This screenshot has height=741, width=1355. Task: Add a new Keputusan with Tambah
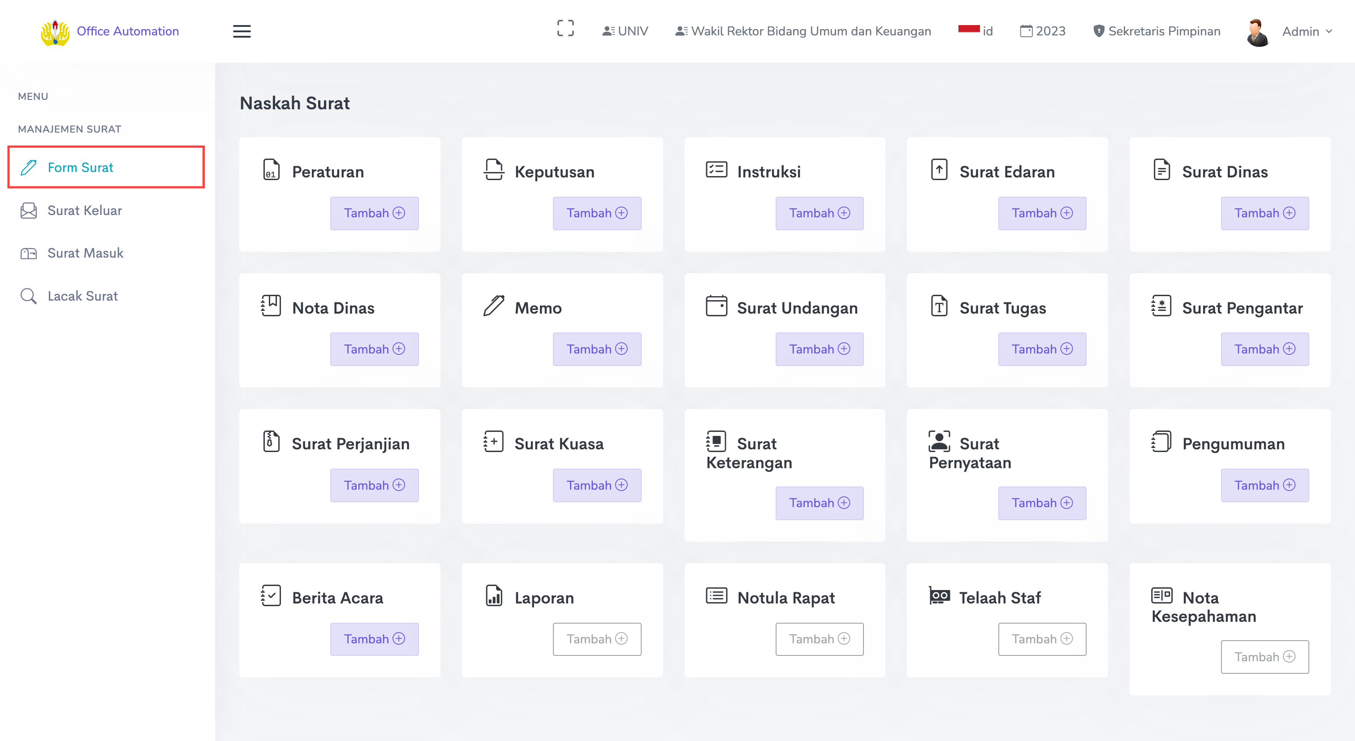point(596,213)
